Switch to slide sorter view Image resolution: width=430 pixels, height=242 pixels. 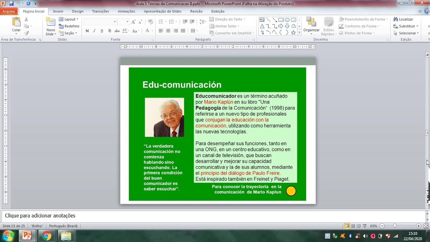pos(353,226)
